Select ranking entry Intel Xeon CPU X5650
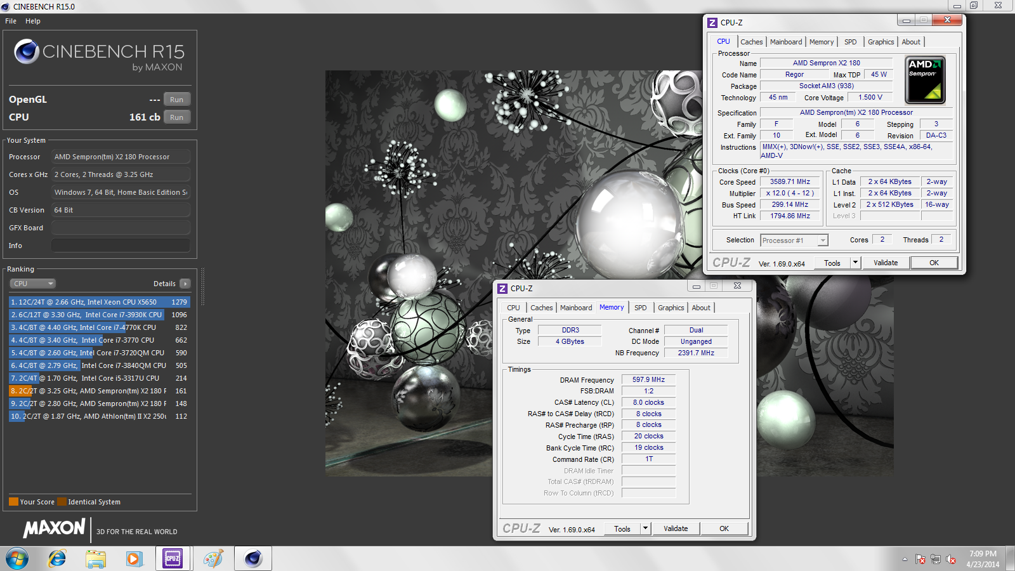 (x=99, y=302)
